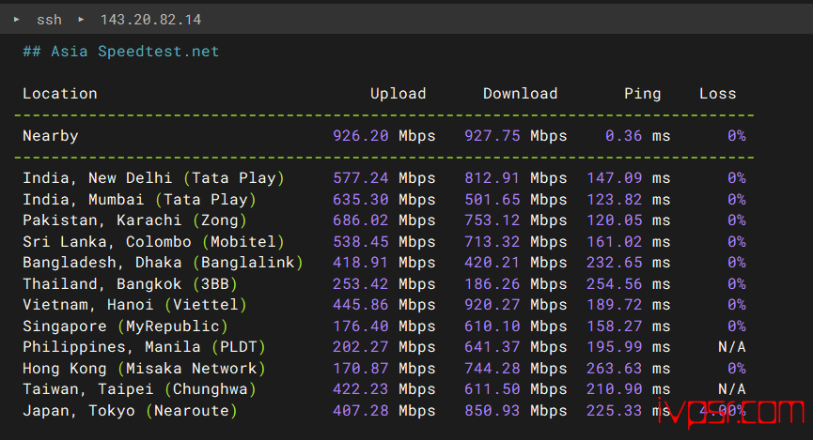
Task: Click the Upload column header
Action: [x=399, y=94]
